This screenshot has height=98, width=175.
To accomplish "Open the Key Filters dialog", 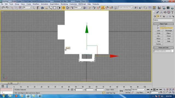I will click(x=140, y=93).
